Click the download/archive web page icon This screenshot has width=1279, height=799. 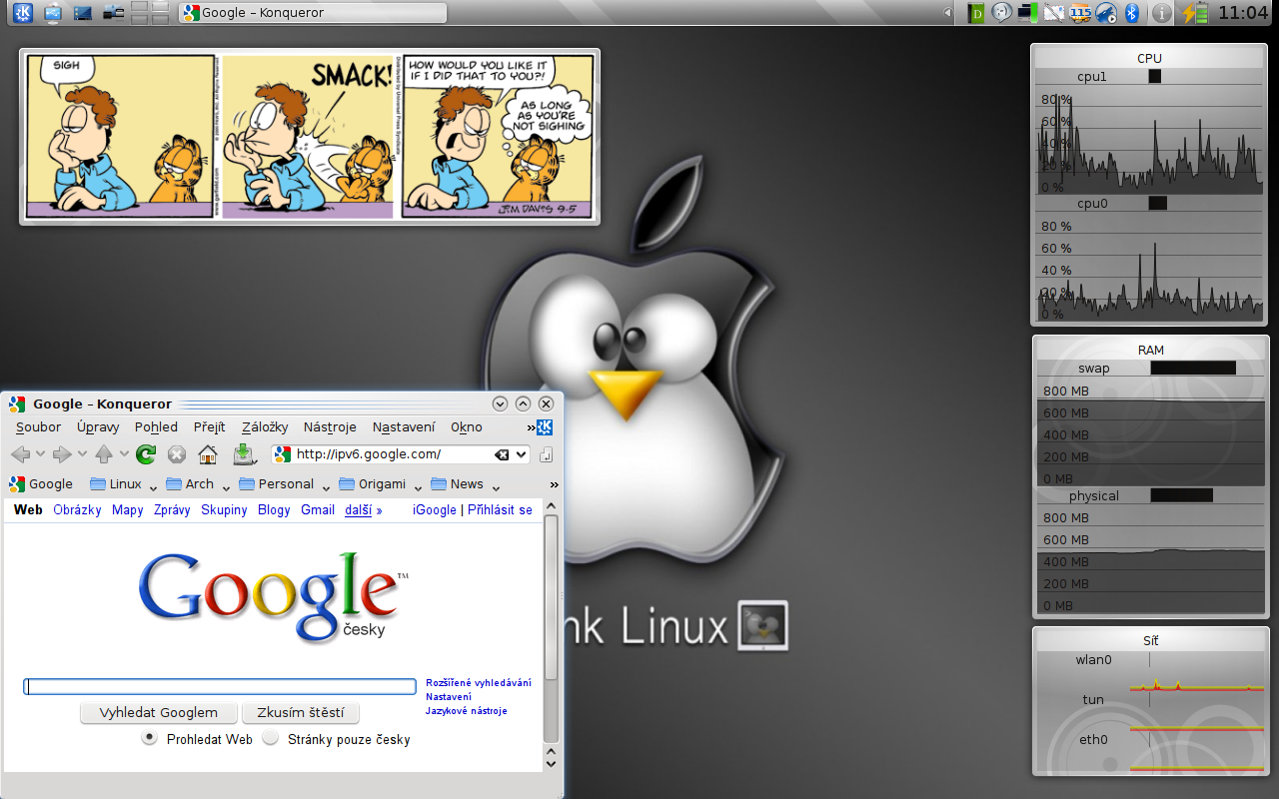coord(245,454)
